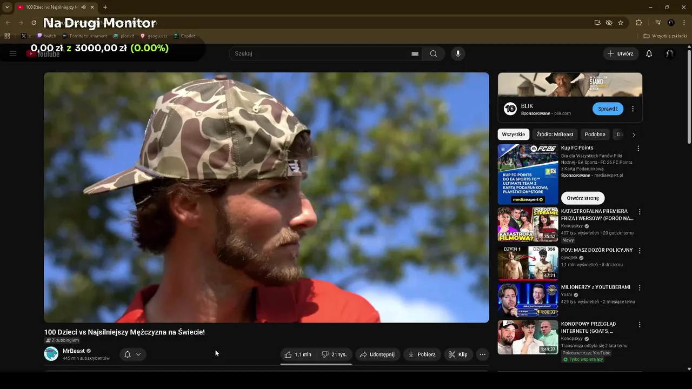The width and height of the screenshot is (692, 389).
Task: Dislike the video (21 tys.)
Action: coord(334,354)
